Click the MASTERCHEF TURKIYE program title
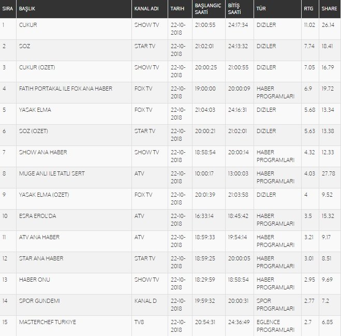Viewport: 341px width, 336px height. tap(47, 322)
